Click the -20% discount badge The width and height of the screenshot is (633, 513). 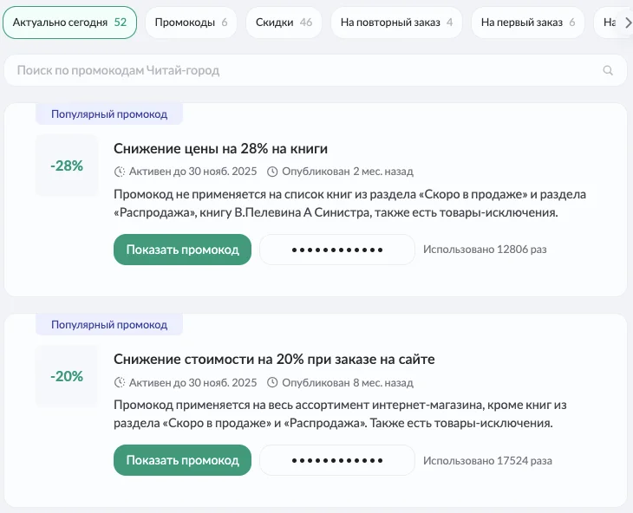point(67,376)
